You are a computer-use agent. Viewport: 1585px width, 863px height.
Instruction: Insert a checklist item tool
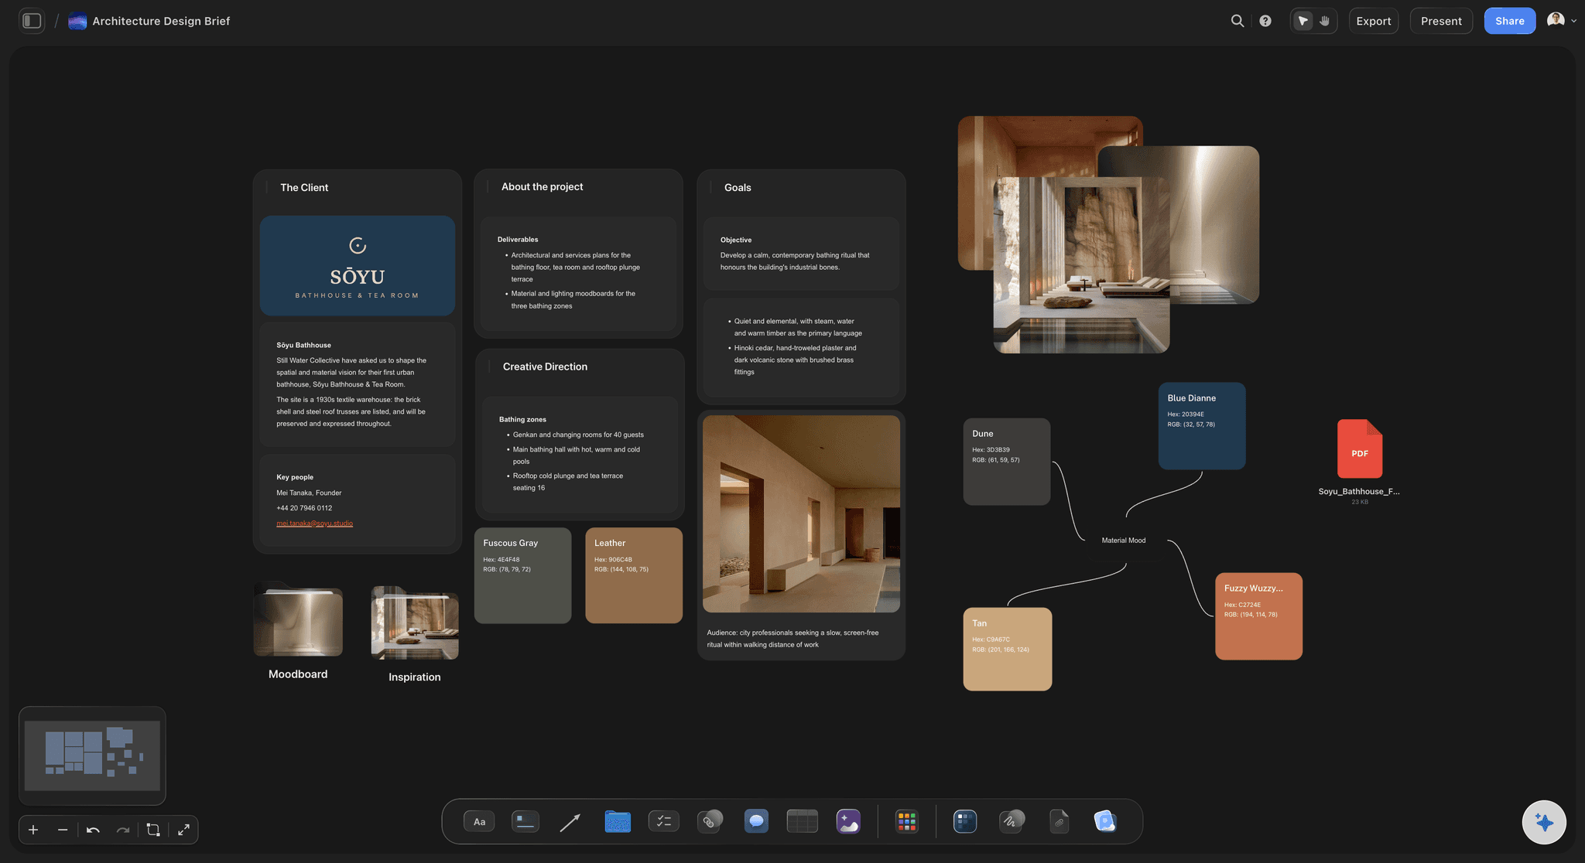[663, 821]
